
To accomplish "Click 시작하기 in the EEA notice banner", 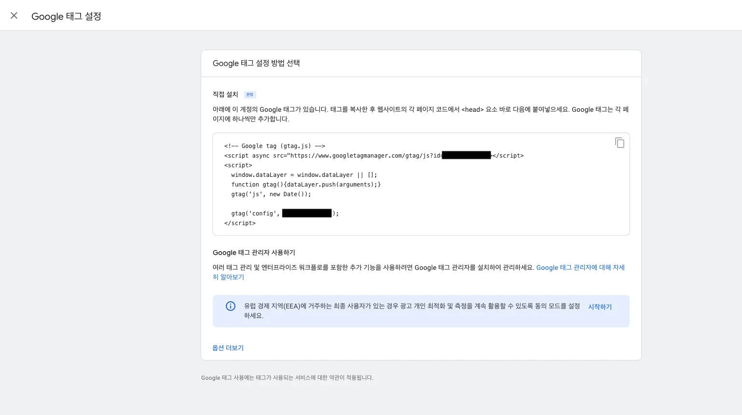I will [x=600, y=307].
